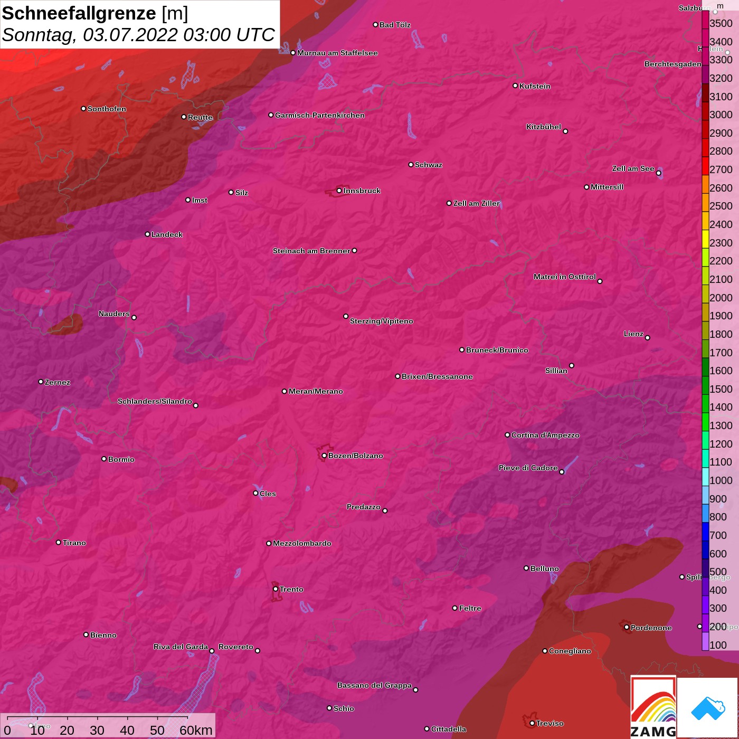Click the Rovereto label
Screen dimensions: 739x739
[x=236, y=647]
